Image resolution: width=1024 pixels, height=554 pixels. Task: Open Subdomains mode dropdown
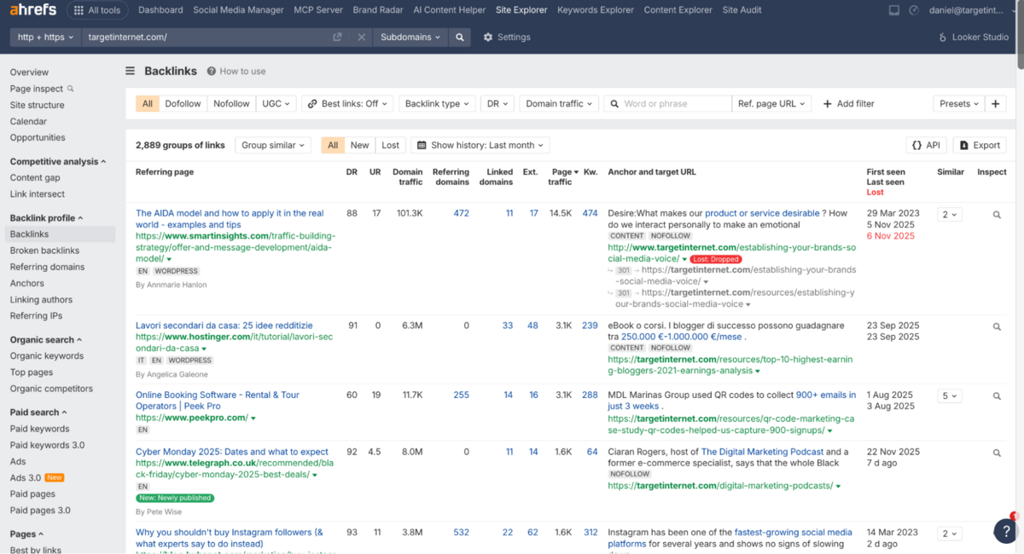410,38
